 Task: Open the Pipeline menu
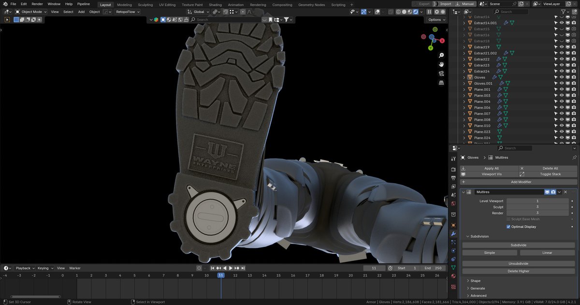84,4
